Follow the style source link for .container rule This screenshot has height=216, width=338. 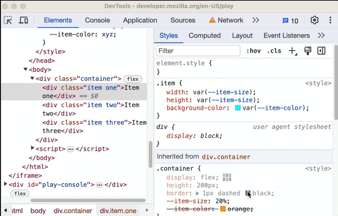click(x=318, y=169)
